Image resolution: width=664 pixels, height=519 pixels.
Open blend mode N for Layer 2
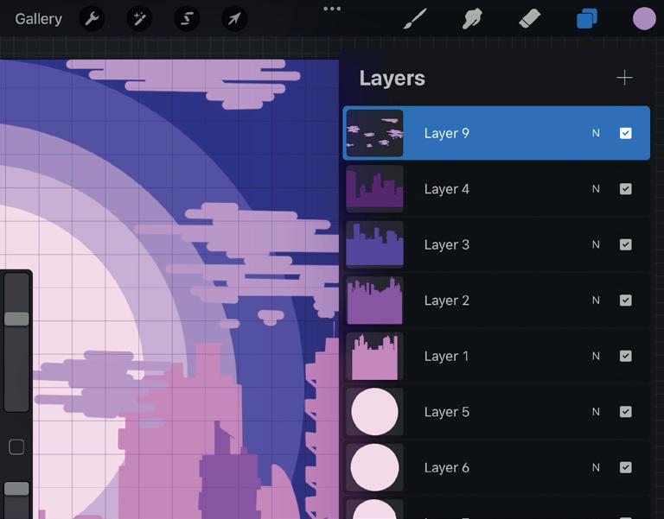tap(596, 301)
